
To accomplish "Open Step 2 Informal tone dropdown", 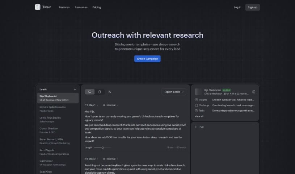I will (110, 159).
